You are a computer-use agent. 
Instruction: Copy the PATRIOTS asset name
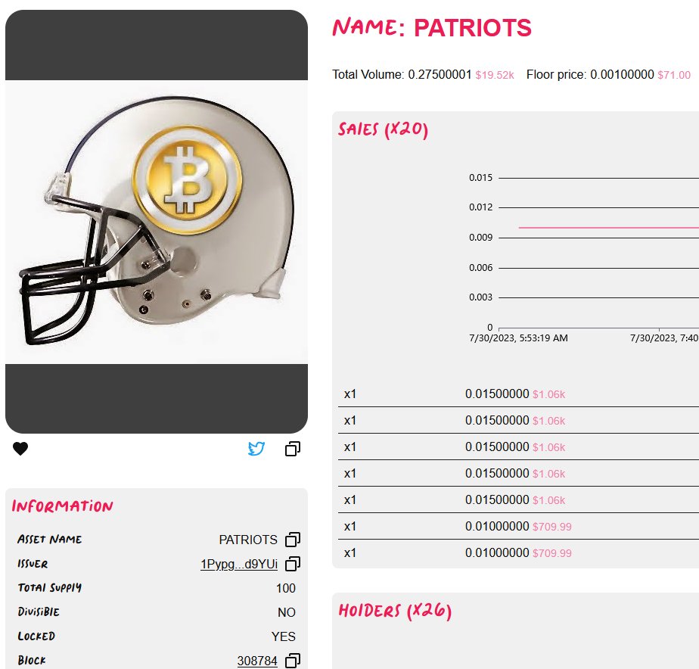[x=293, y=540]
